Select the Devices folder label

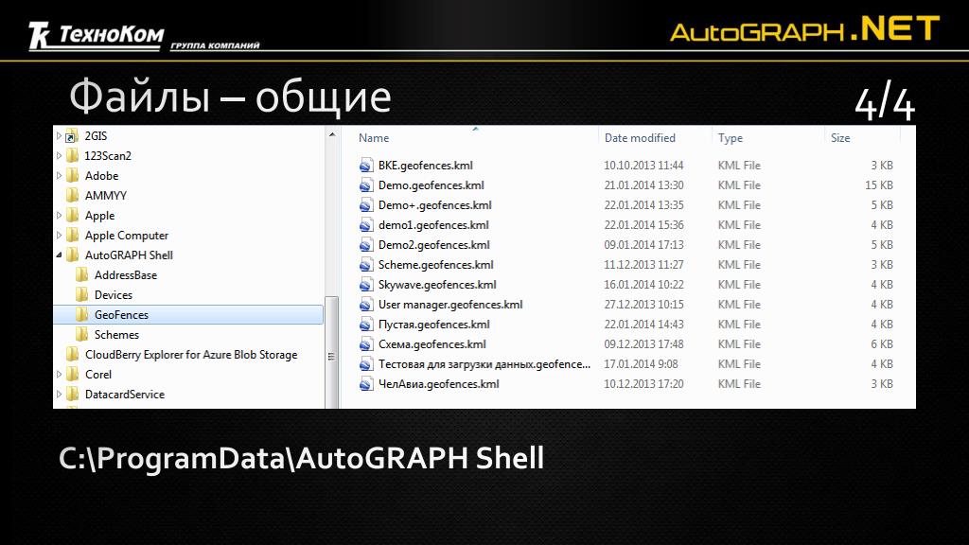[x=114, y=295]
